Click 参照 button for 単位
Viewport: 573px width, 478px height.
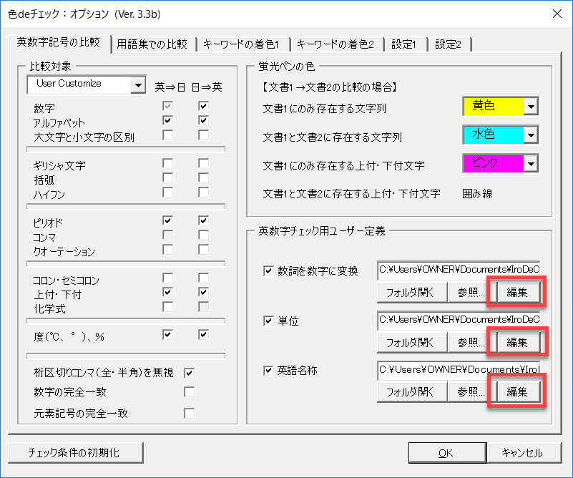(x=471, y=341)
